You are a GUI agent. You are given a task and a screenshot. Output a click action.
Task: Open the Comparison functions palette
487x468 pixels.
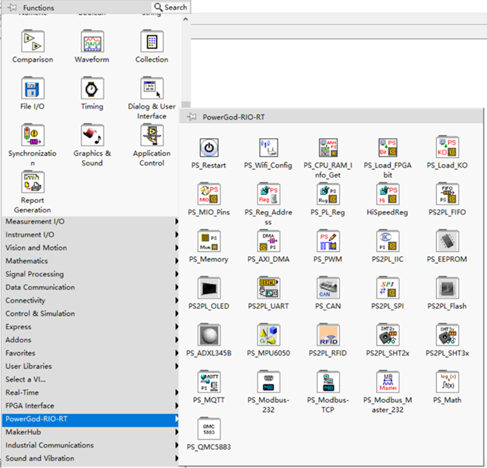point(32,41)
